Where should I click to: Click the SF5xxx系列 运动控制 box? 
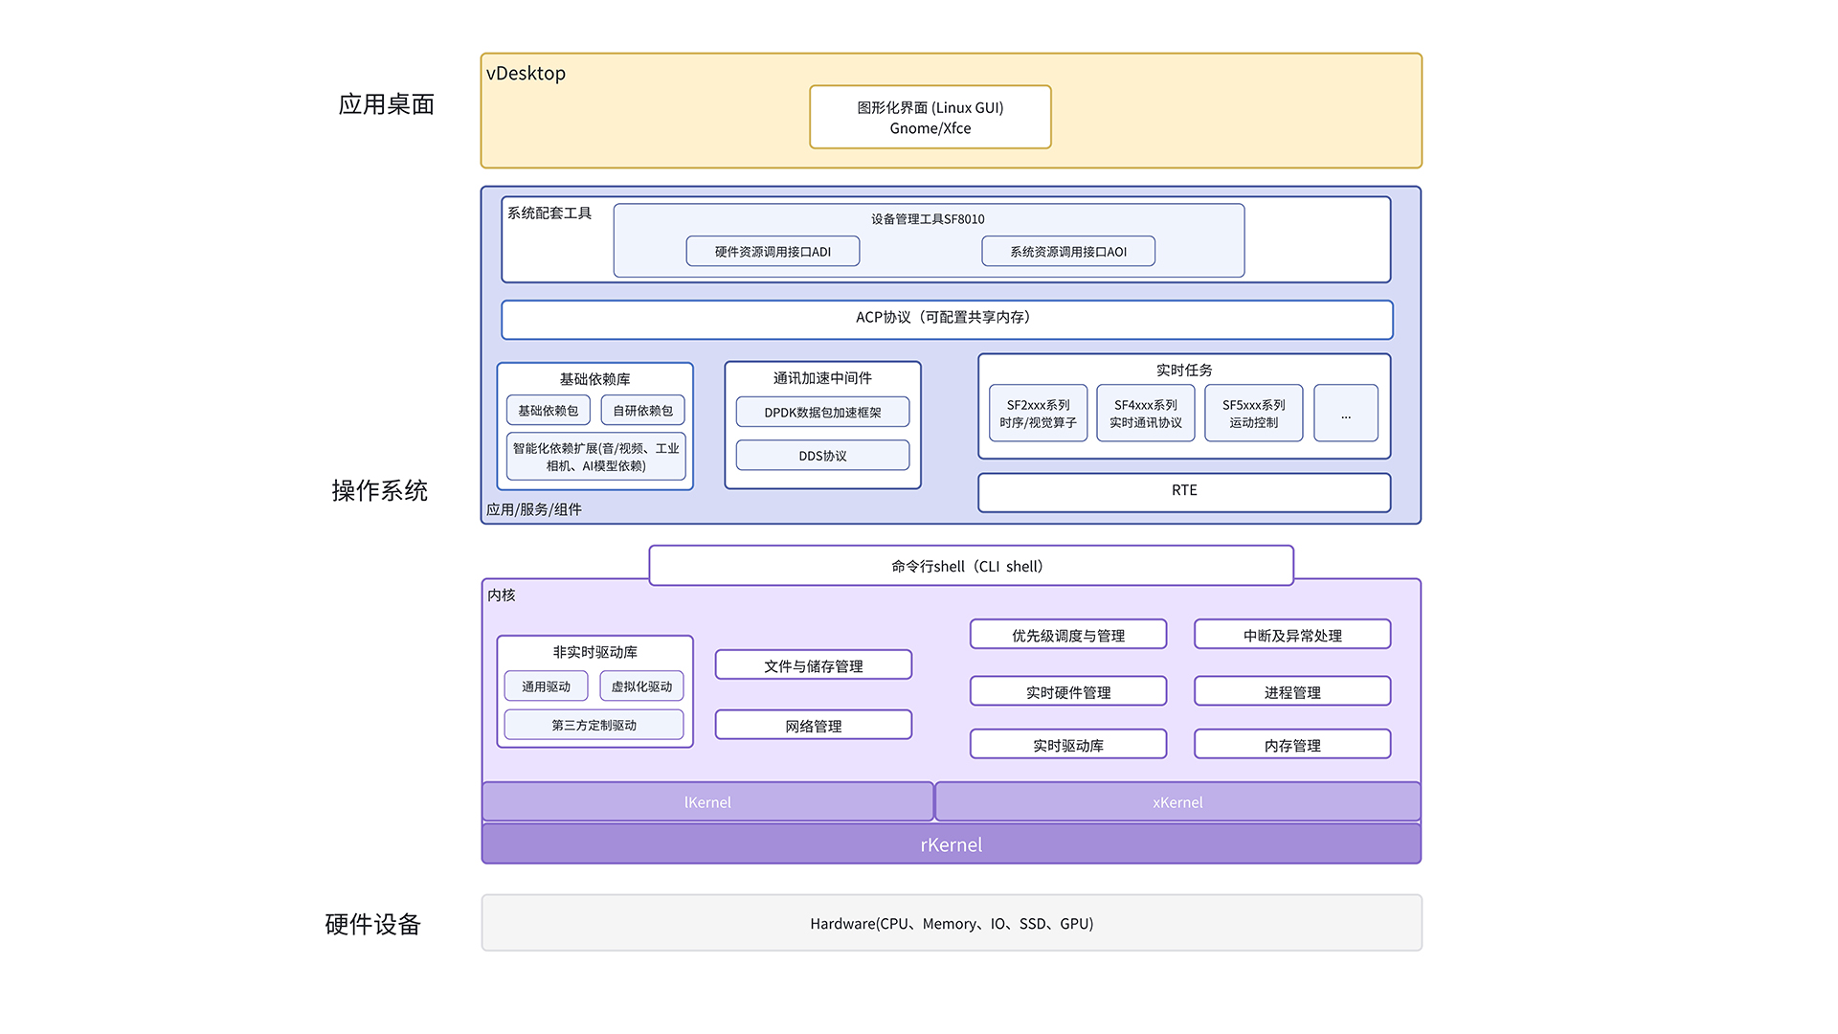1253,414
